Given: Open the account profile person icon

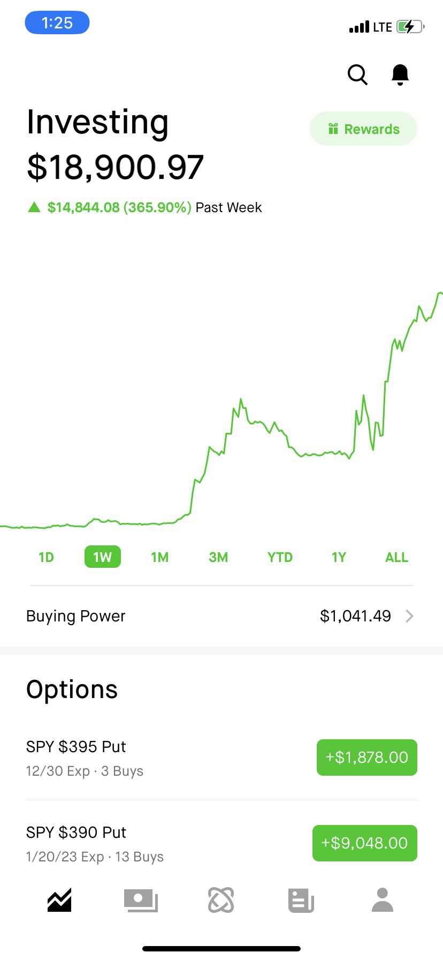Looking at the screenshot, I should click(x=382, y=900).
